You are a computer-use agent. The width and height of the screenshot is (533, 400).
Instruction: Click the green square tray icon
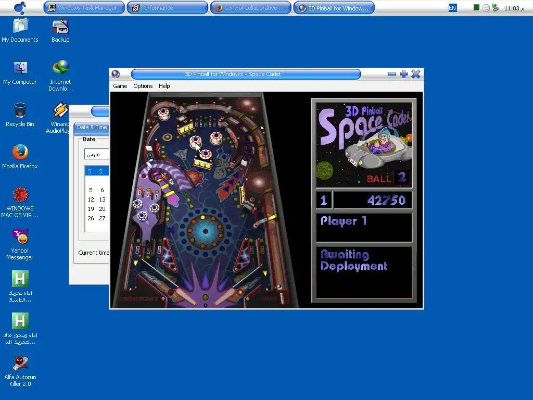477,7
